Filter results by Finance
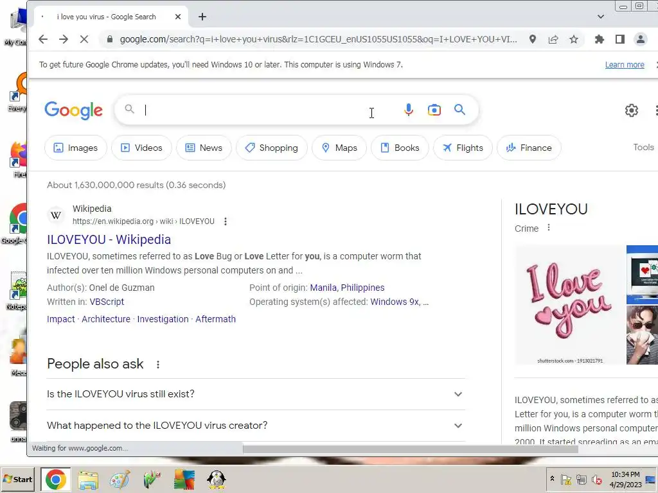658x493 pixels. point(529,148)
